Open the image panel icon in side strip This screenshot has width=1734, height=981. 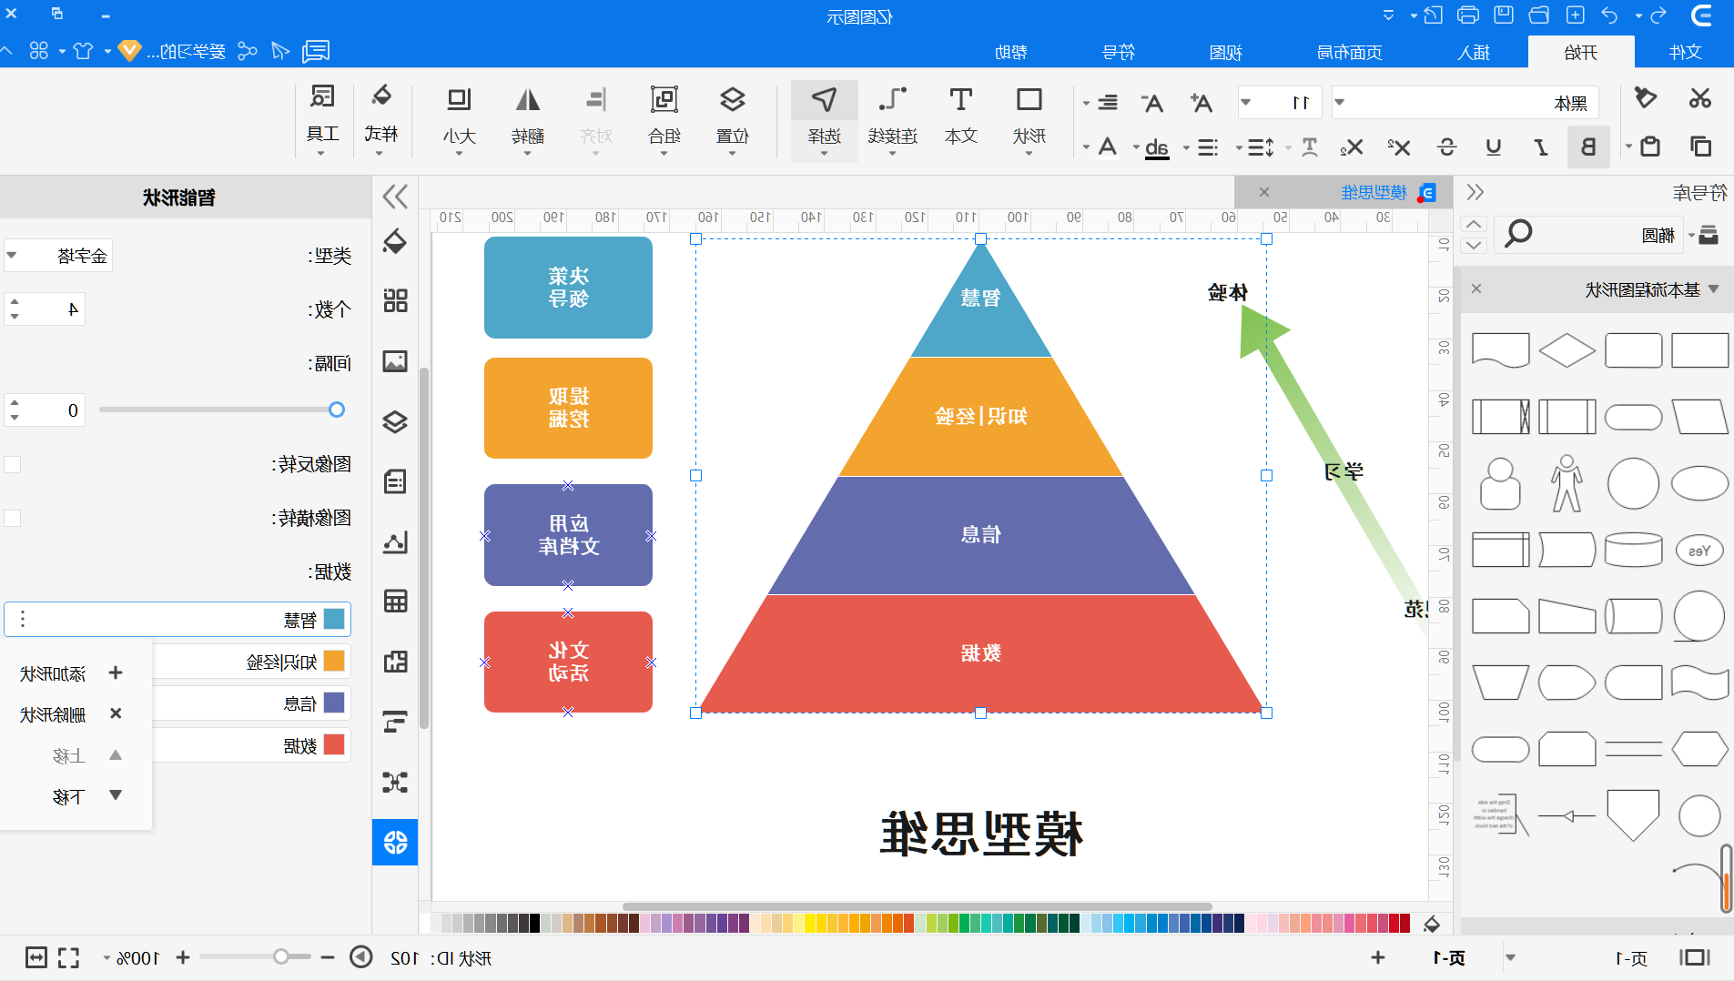pyautogui.click(x=395, y=361)
